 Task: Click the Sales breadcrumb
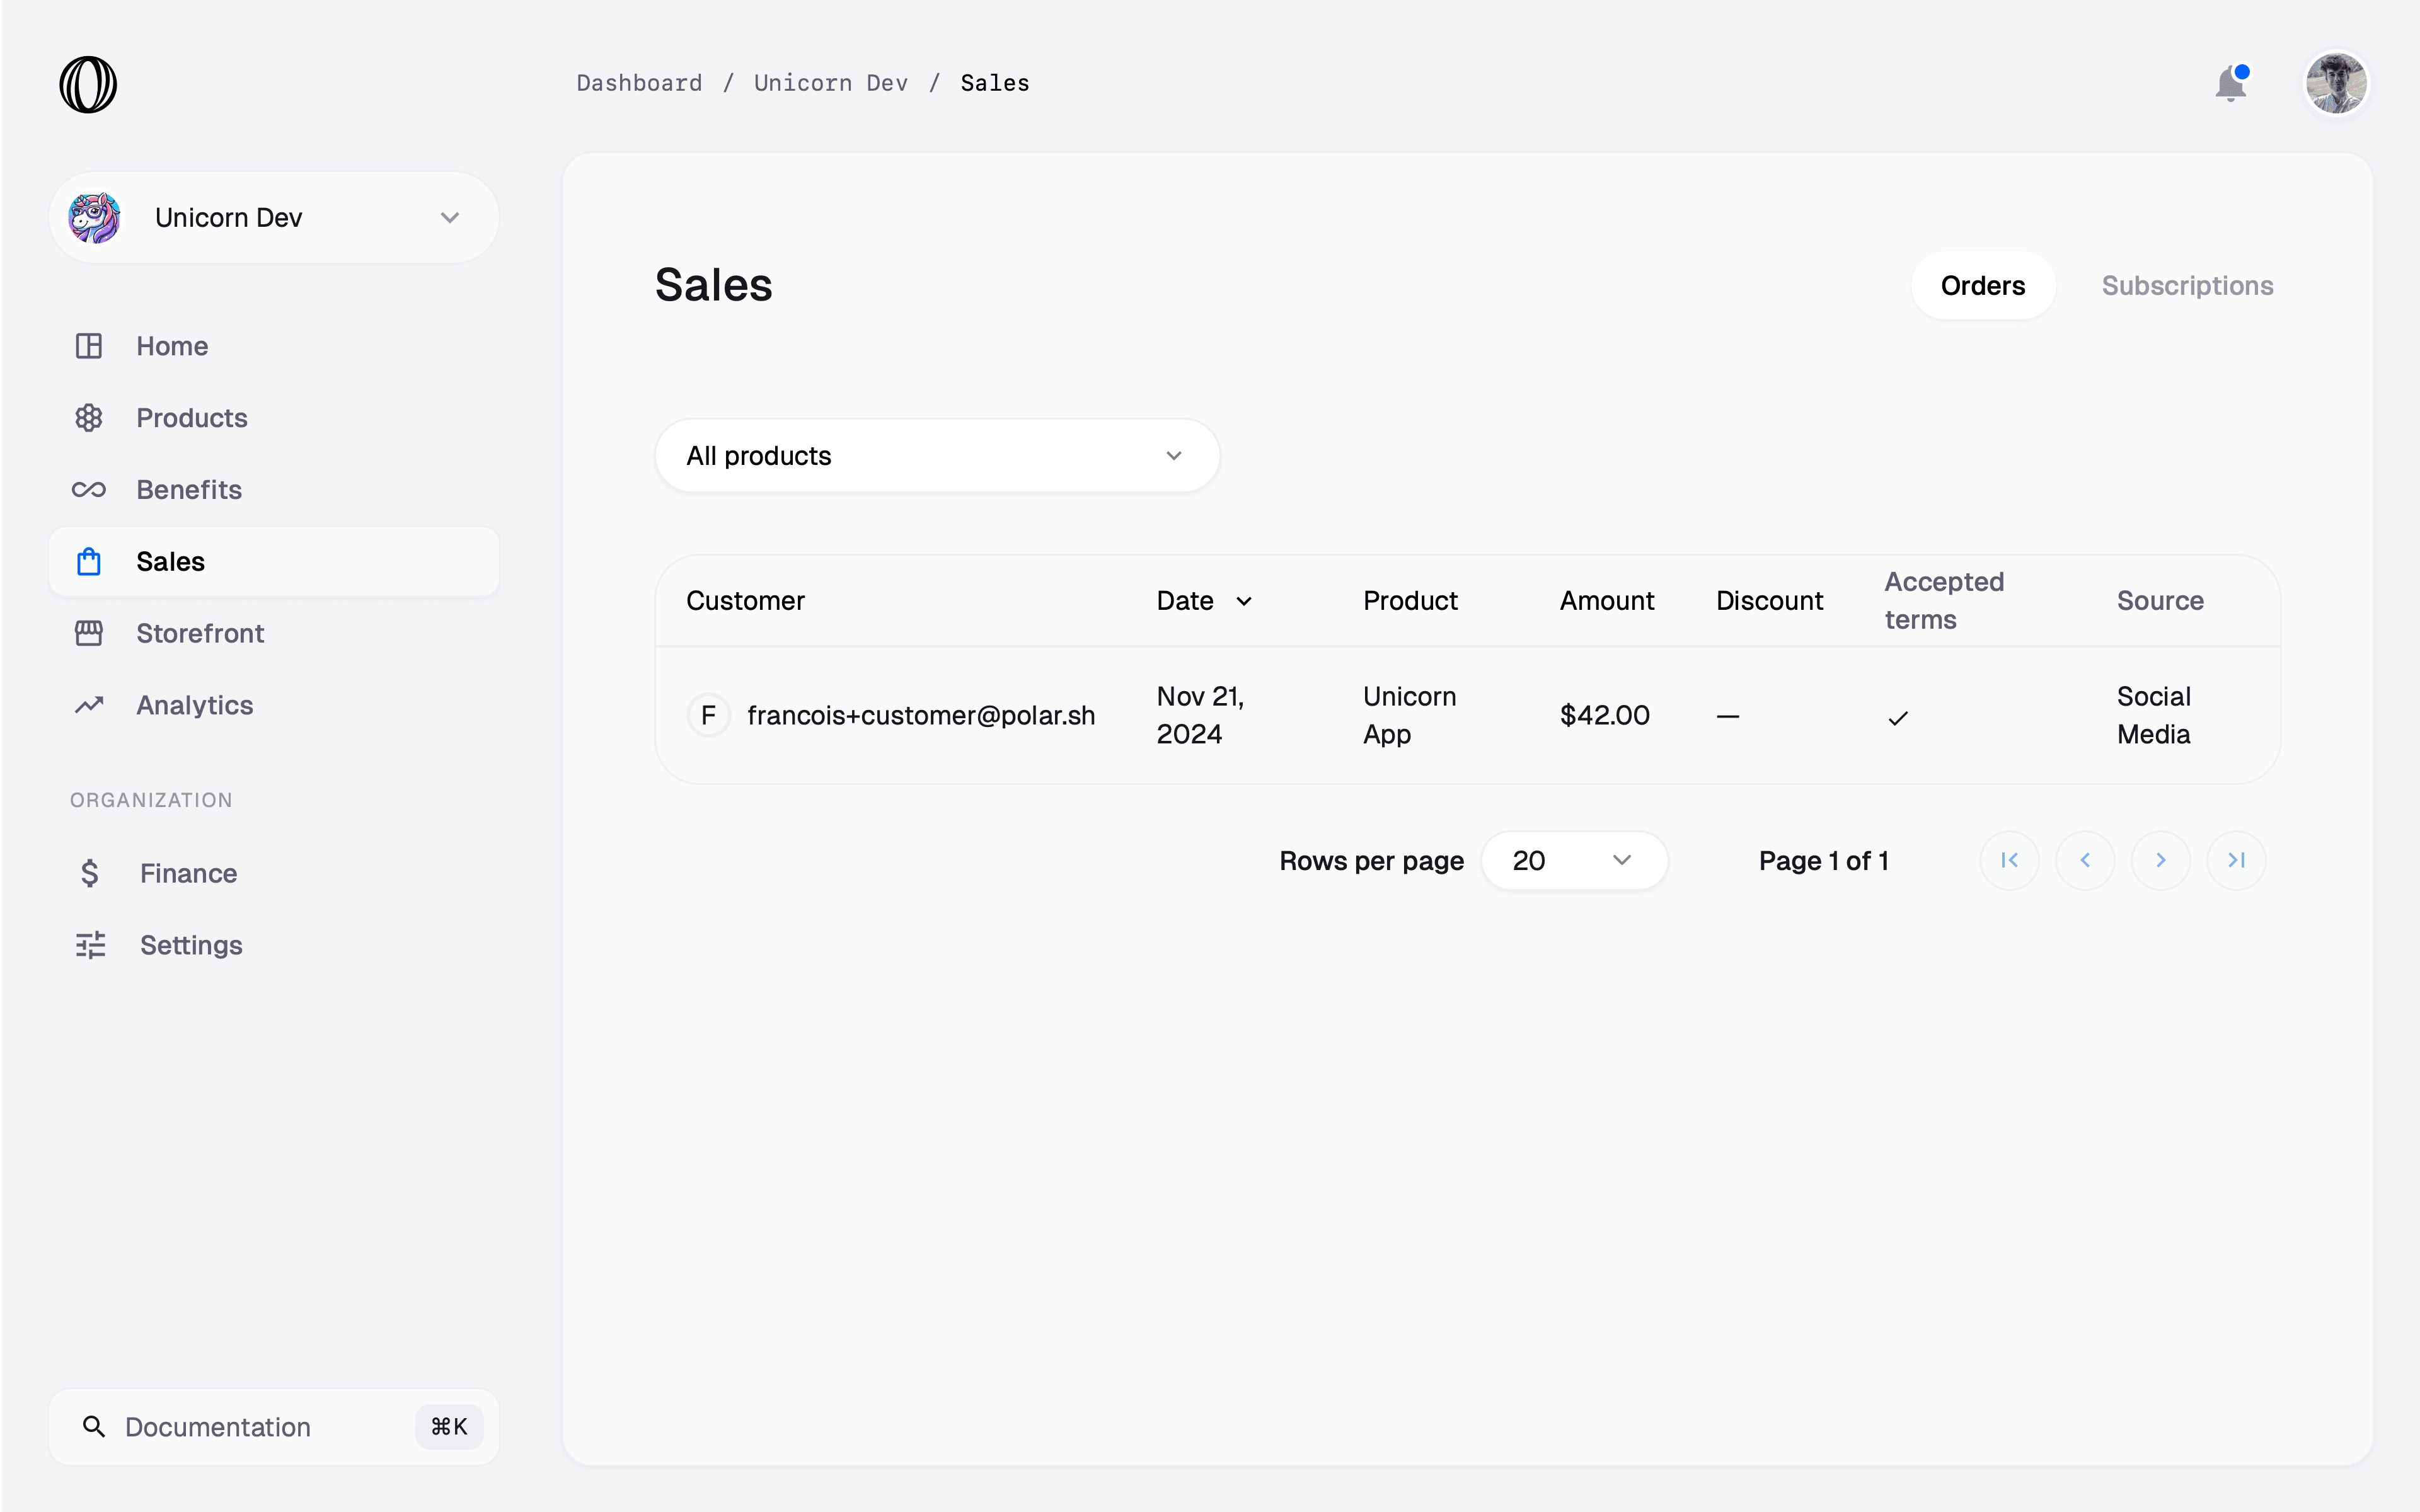tap(995, 83)
